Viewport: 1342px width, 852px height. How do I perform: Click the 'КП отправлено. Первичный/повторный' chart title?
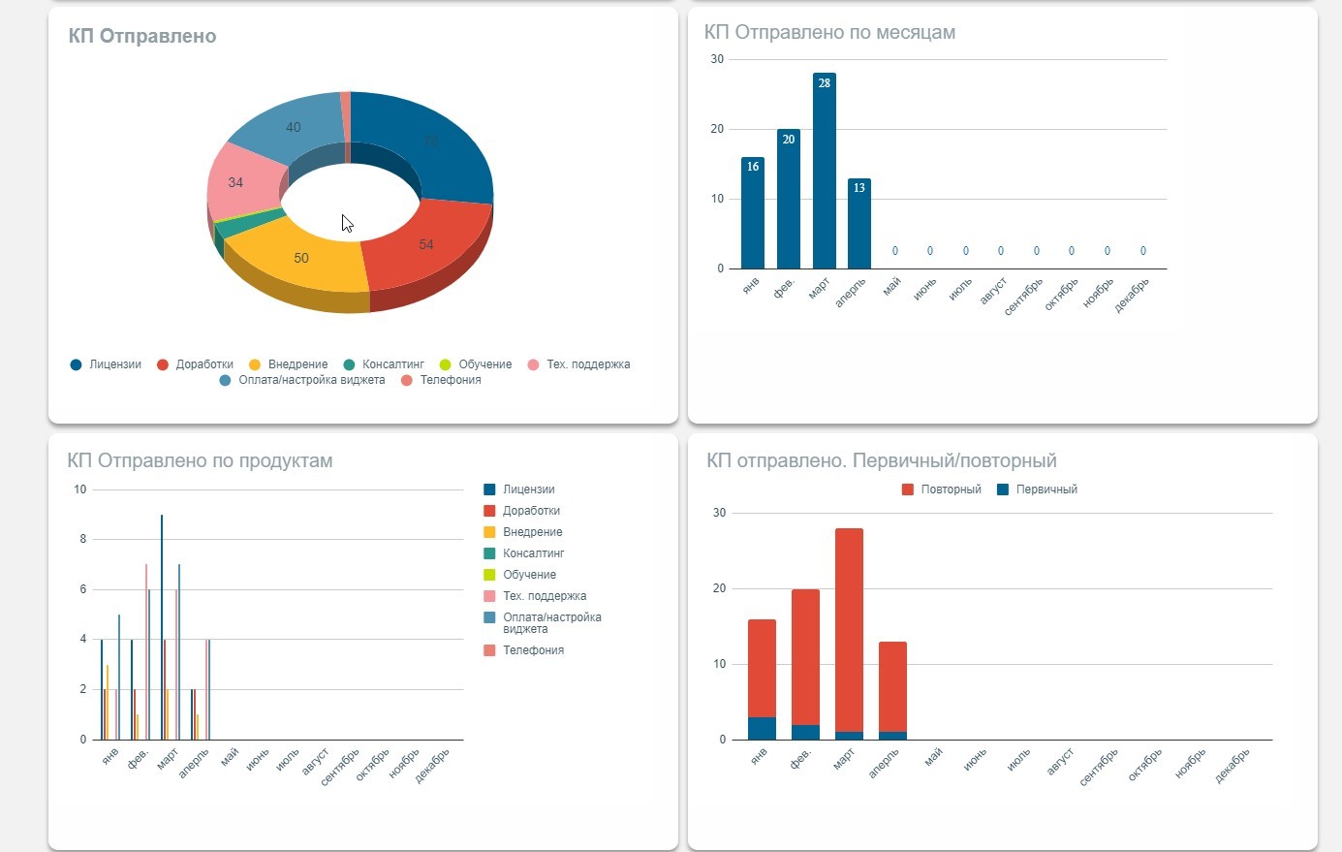tap(882, 460)
